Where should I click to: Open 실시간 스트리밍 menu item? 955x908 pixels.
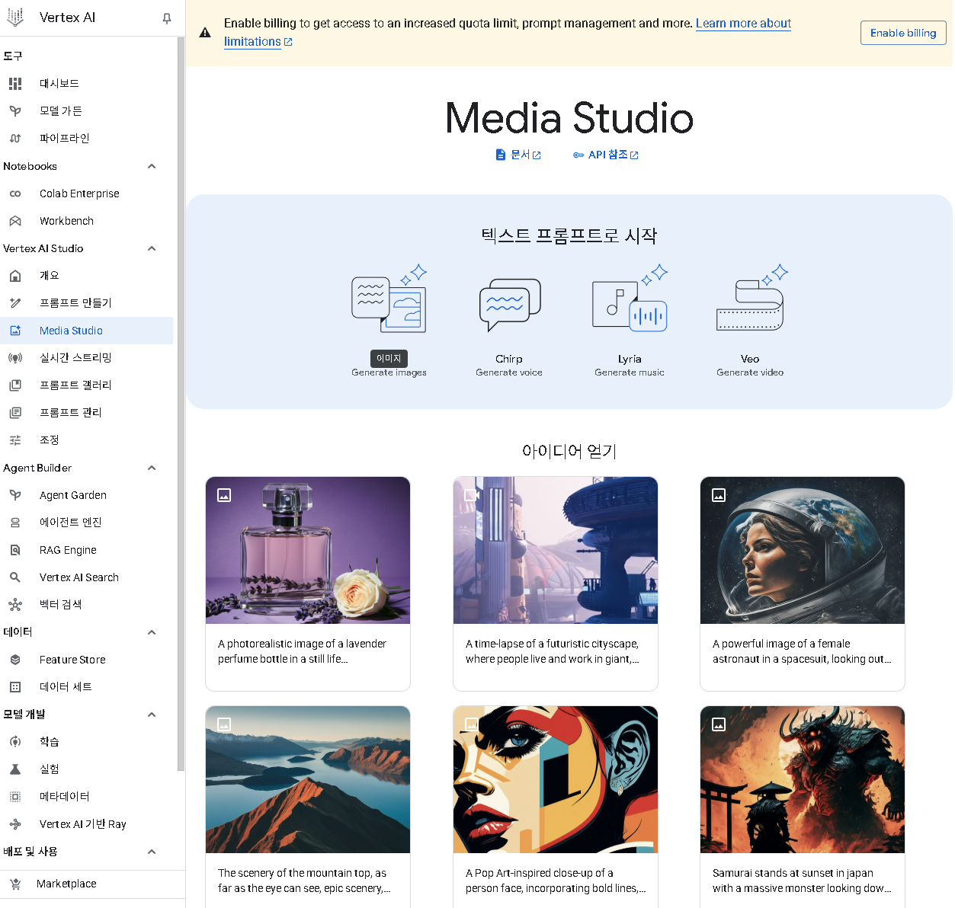[86, 358]
